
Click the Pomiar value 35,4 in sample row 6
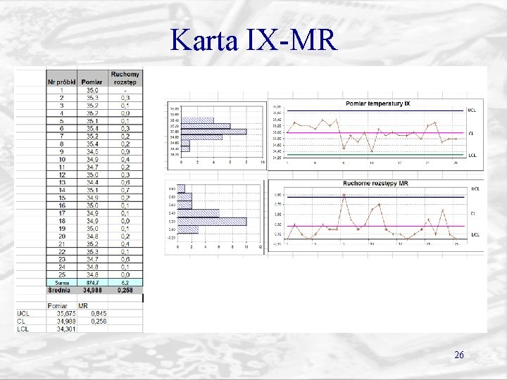pos(92,129)
